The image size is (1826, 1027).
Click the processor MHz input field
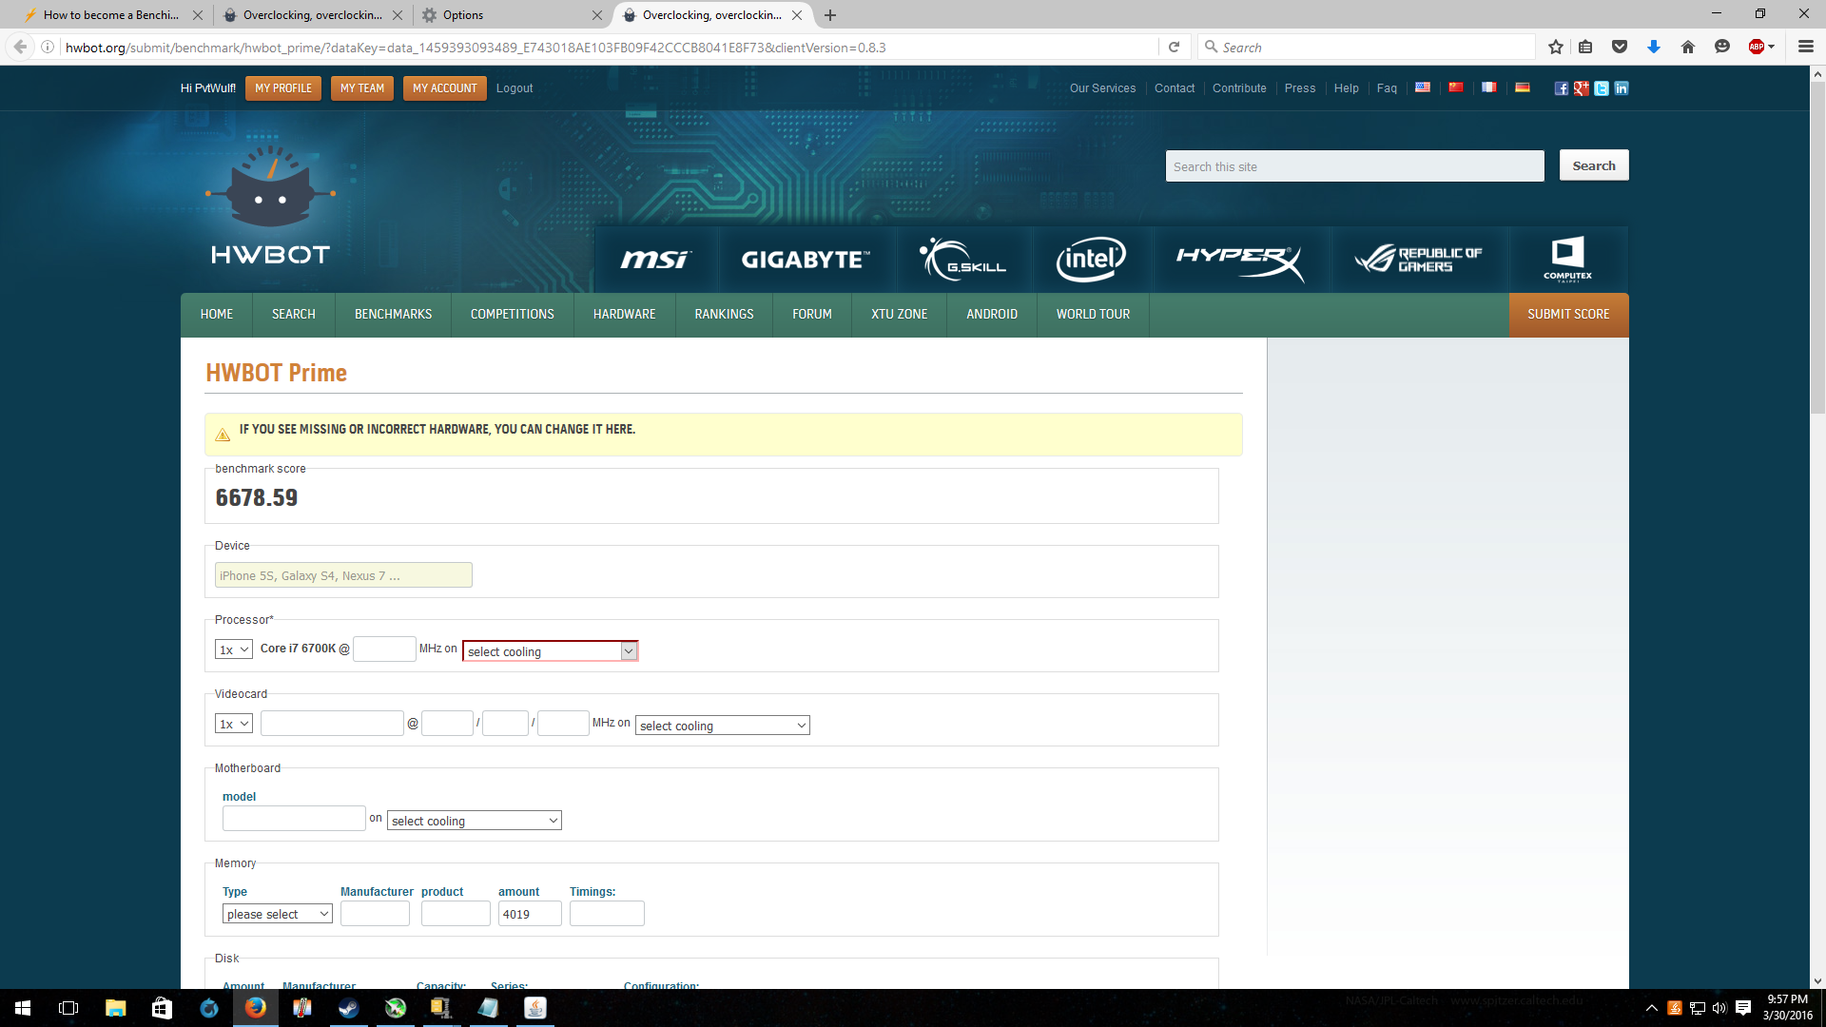(x=385, y=649)
